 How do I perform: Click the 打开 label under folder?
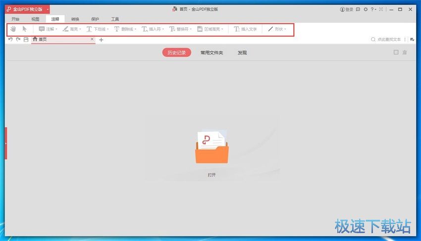(211, 175)
